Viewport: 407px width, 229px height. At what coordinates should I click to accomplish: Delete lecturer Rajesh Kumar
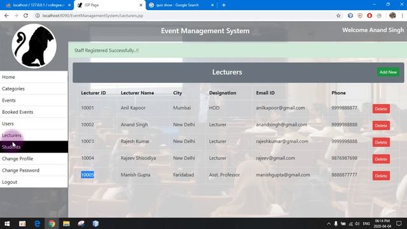(381, 142)
